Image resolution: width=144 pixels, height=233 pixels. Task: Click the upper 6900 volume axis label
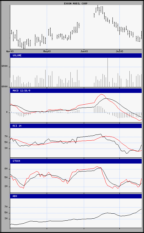coord(4,67)
